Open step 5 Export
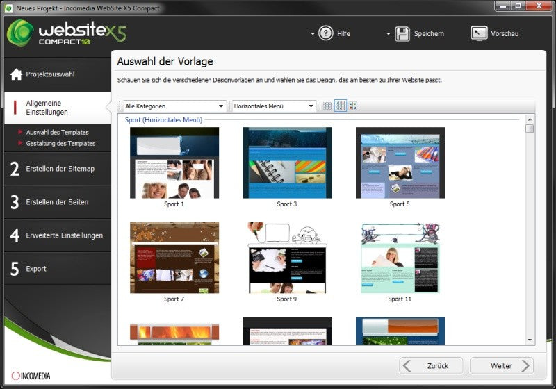 coord(58,269)
